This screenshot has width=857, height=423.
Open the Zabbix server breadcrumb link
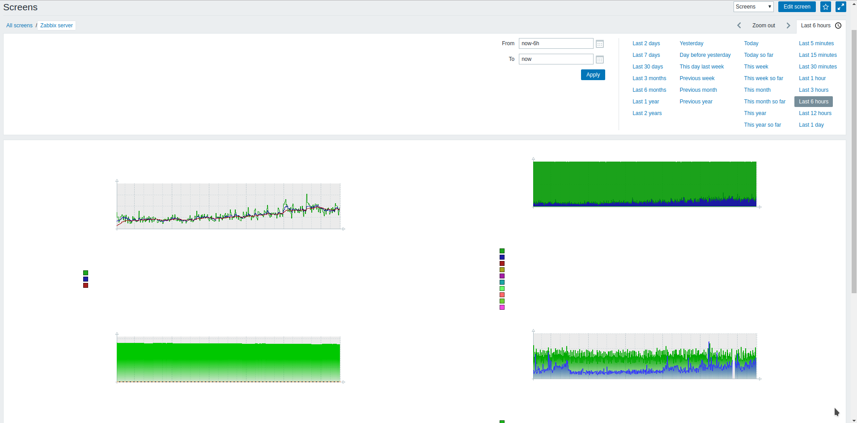pos(56,26)
